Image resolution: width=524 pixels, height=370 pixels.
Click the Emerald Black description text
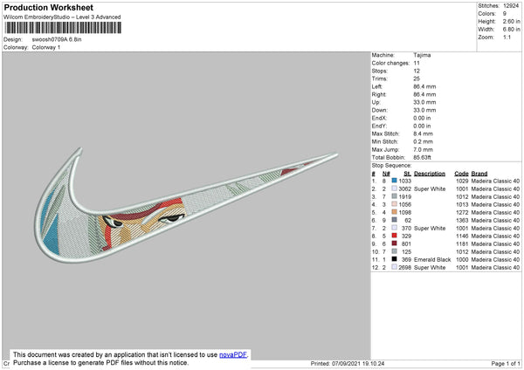tap(432, 259)
